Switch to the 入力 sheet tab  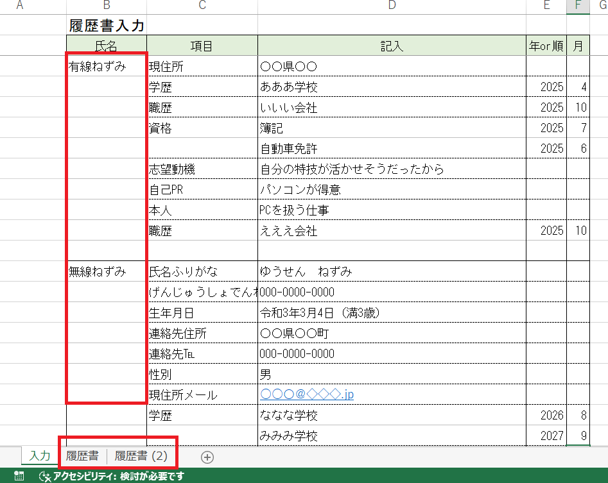tap(40, 456)
